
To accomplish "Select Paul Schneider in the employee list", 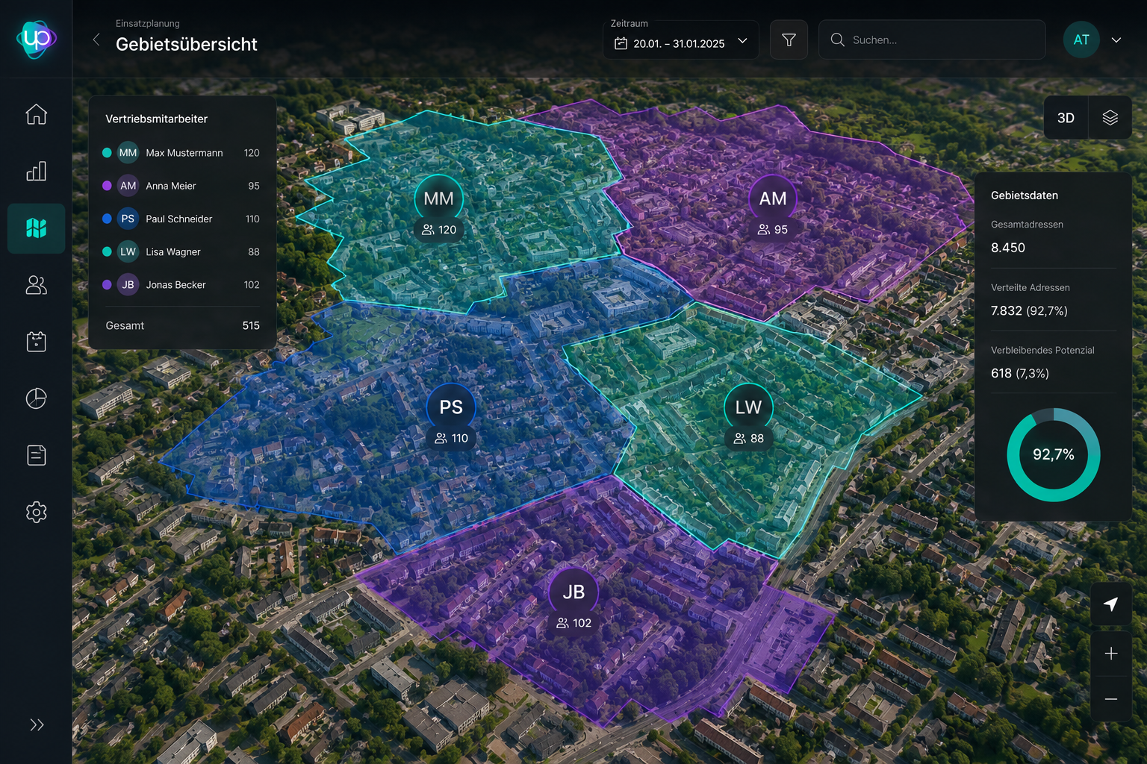I will [181, 219].
